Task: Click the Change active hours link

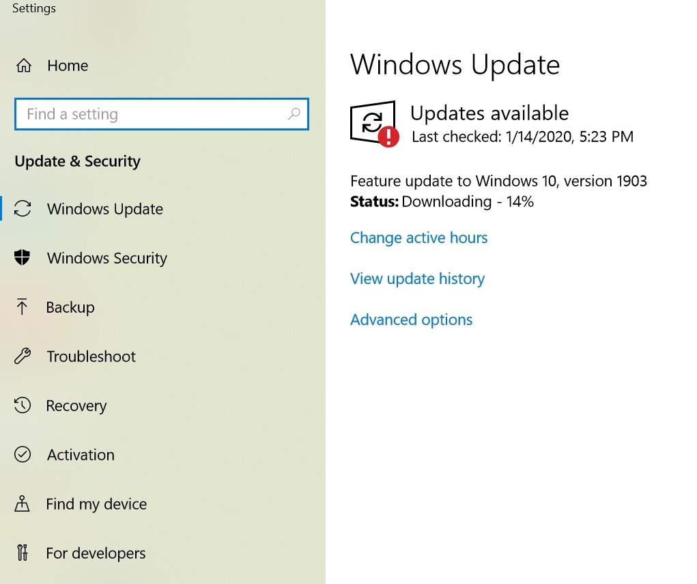Action: 418,238
